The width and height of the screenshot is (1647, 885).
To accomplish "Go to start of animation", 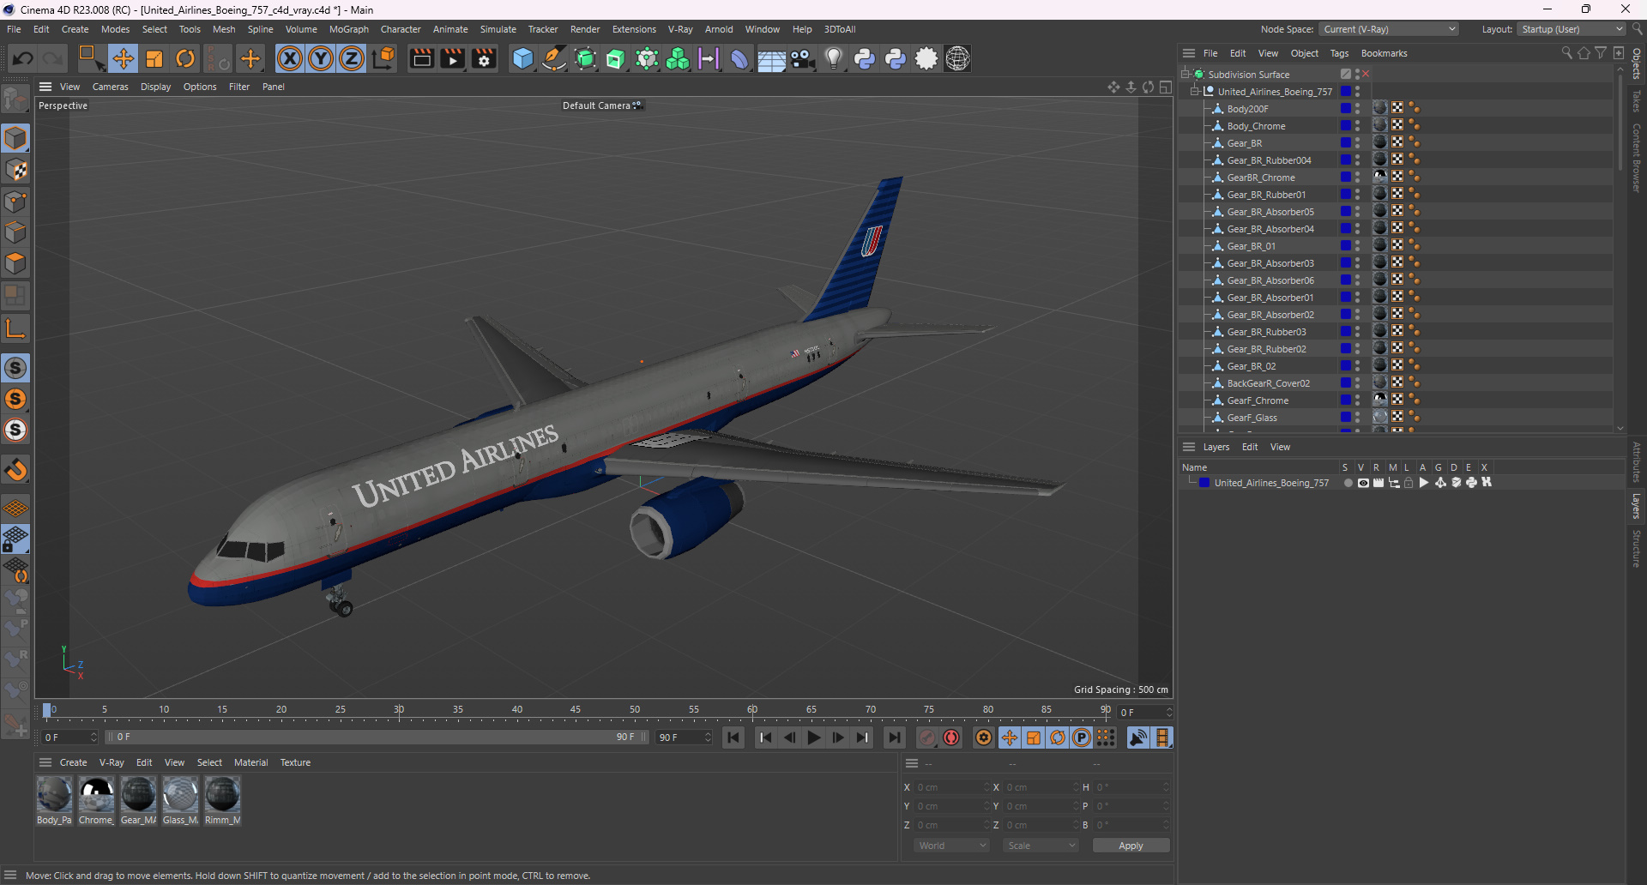I will coord(733,737).
